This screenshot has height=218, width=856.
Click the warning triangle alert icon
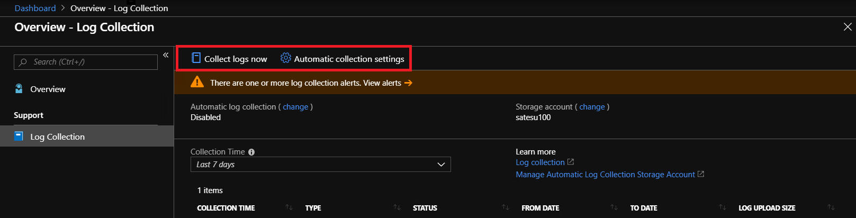point(197,82)
